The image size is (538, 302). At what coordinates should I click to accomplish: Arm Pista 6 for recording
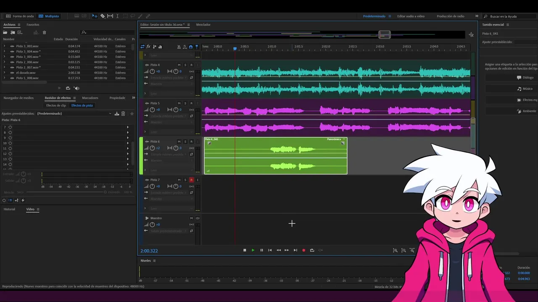191,142
